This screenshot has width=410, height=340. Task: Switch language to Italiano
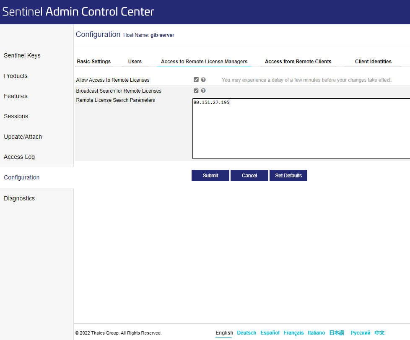click(x=317, y=333)
